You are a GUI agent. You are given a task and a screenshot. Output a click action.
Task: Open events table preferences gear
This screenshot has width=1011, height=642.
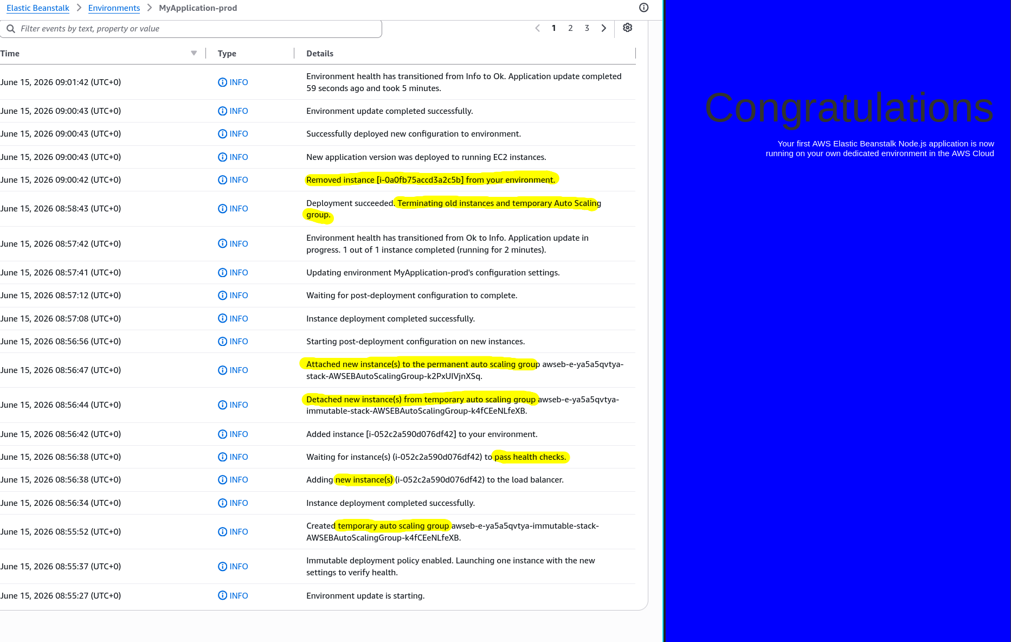(627, 28)
